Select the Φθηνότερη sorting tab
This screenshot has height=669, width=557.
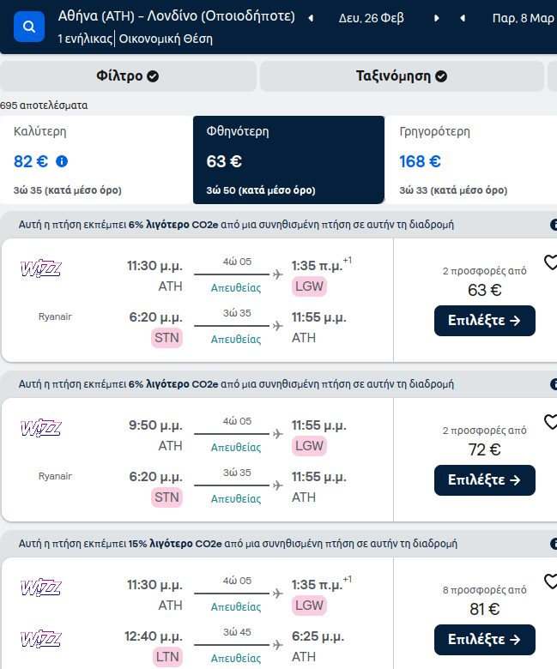click(x=288, y=160)
